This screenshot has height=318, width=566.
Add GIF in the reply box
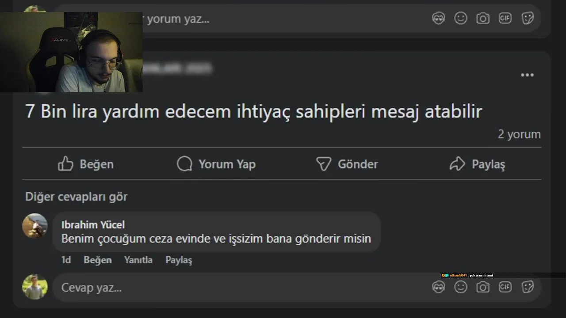pyautogui.click(x=505, y=287)
